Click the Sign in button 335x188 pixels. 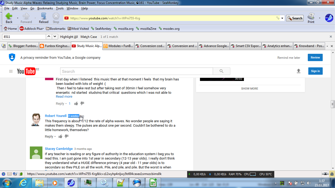pyautogui.click(x=315, y=71)
